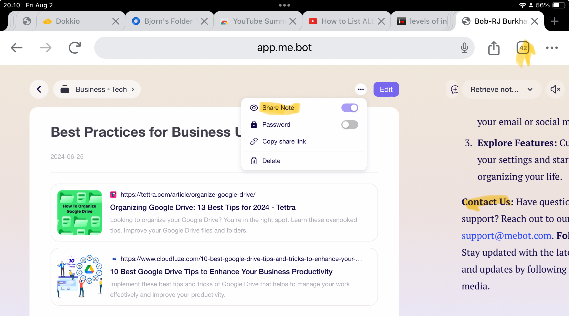Screen dimensions: 569x316
Task: Open browser more options ellipsis
Action: click(x=552, y=48)
